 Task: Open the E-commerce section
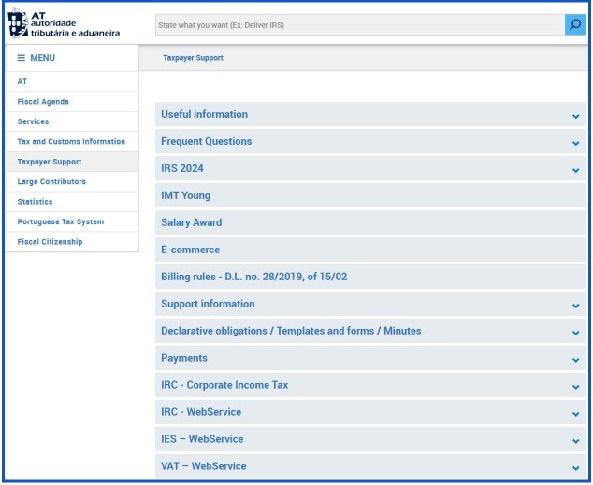[370, 250]
